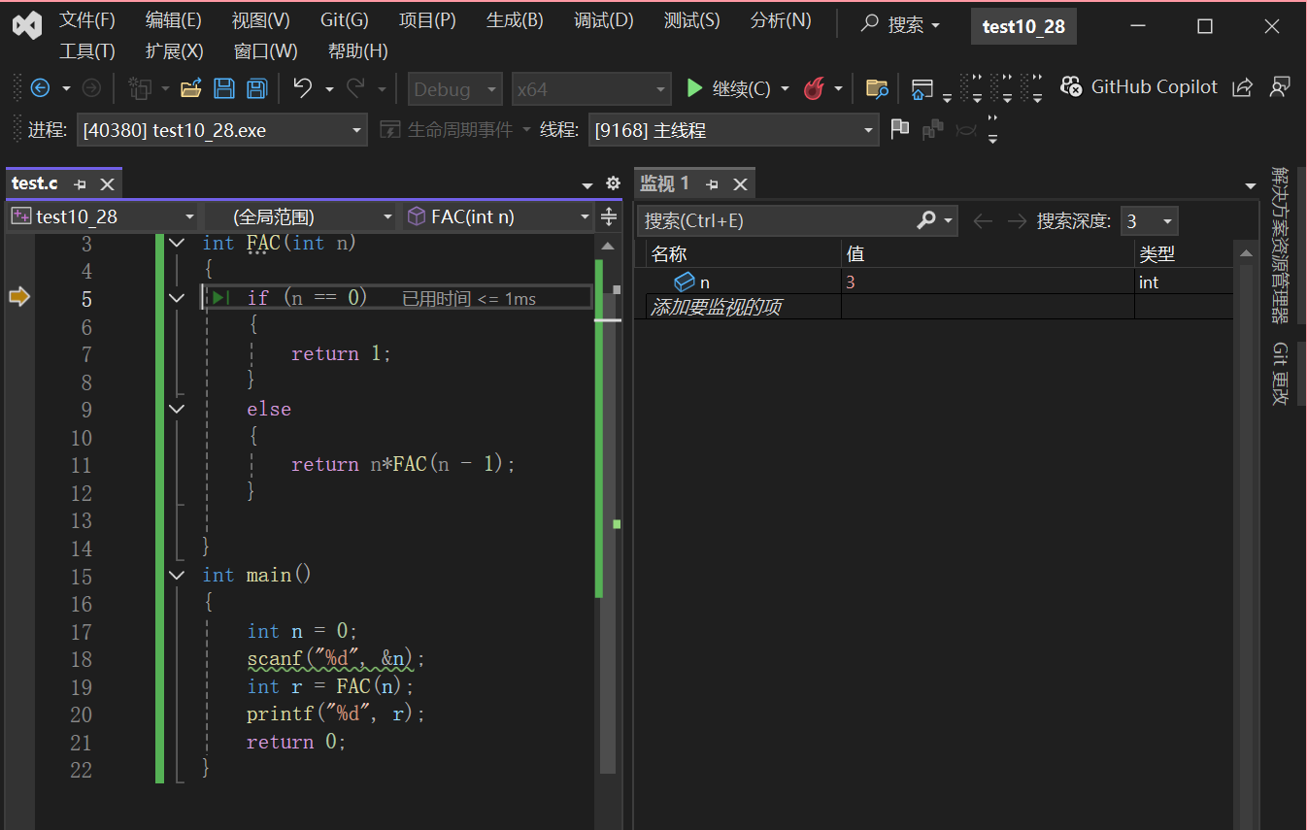Open the 文件(F) menu
The width and height of the screenshot is (1307, 830).
click(x=87, y=20)
